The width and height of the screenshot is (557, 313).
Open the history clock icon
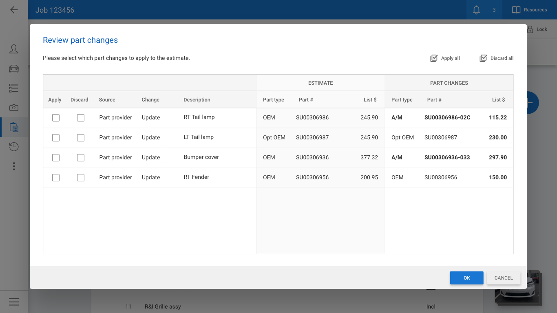pos(14,147)
